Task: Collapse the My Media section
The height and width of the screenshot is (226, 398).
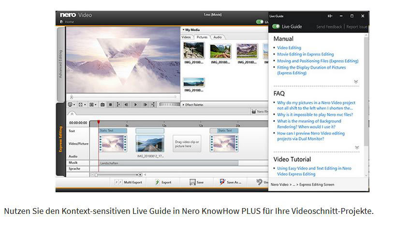Action: pyautogui.click(x=191, y=30)
